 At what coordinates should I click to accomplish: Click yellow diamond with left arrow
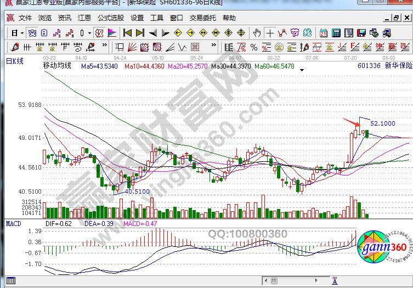(178, 33)
